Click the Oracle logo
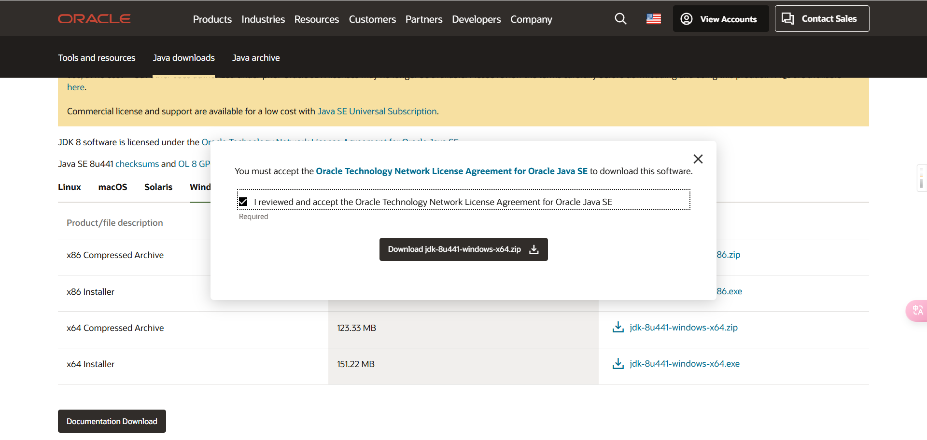 [94, 19]
